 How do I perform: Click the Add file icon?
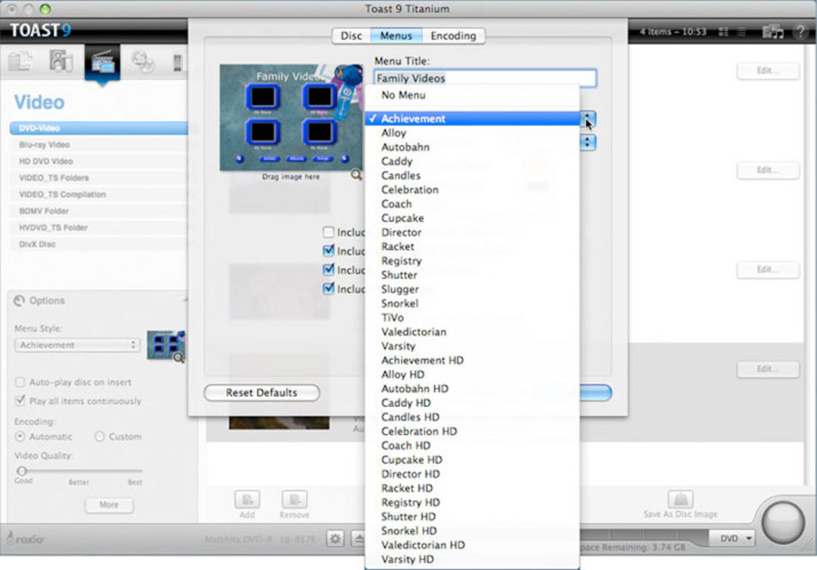[x=247, y=500]
